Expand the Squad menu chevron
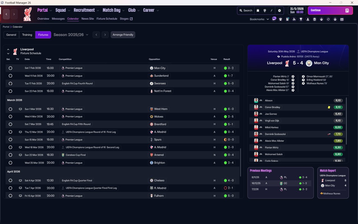 pyautogui.click(x=69, y=10)
